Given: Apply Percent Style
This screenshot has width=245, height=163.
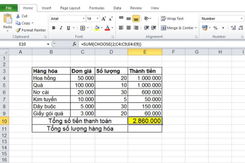Looking at the screenshot, I should [216, 28].
